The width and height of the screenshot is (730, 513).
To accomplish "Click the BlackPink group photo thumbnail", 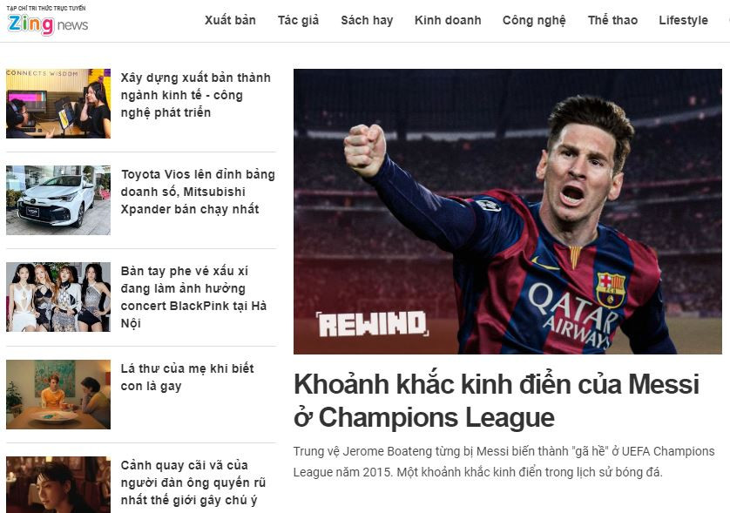I will [x=58, y=297].
